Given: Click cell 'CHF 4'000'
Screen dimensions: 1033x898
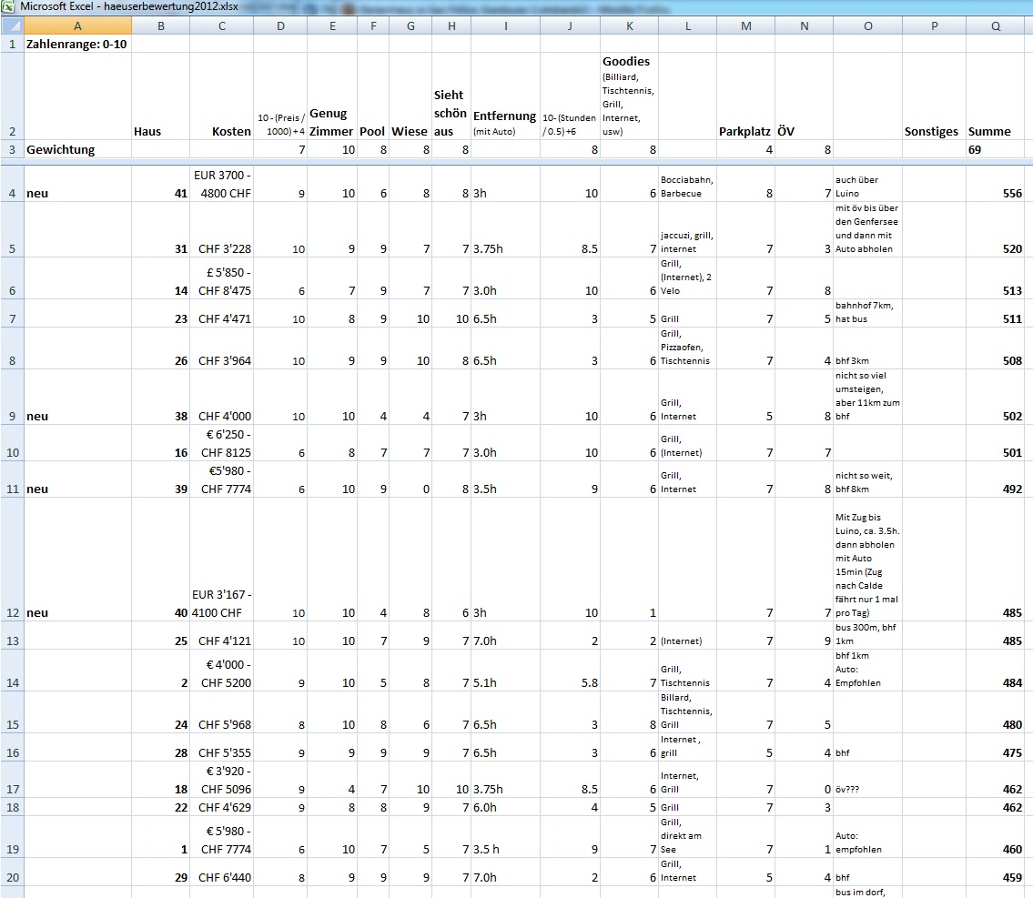Looking at the screenshot, I should [x=221, y=397].
